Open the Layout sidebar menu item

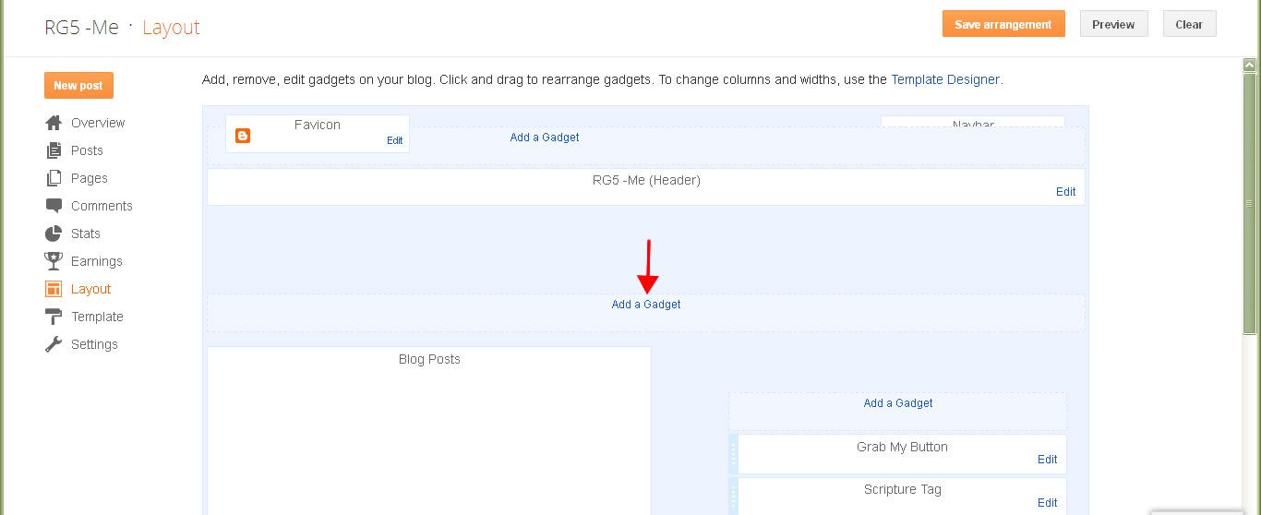coord(90,289)
